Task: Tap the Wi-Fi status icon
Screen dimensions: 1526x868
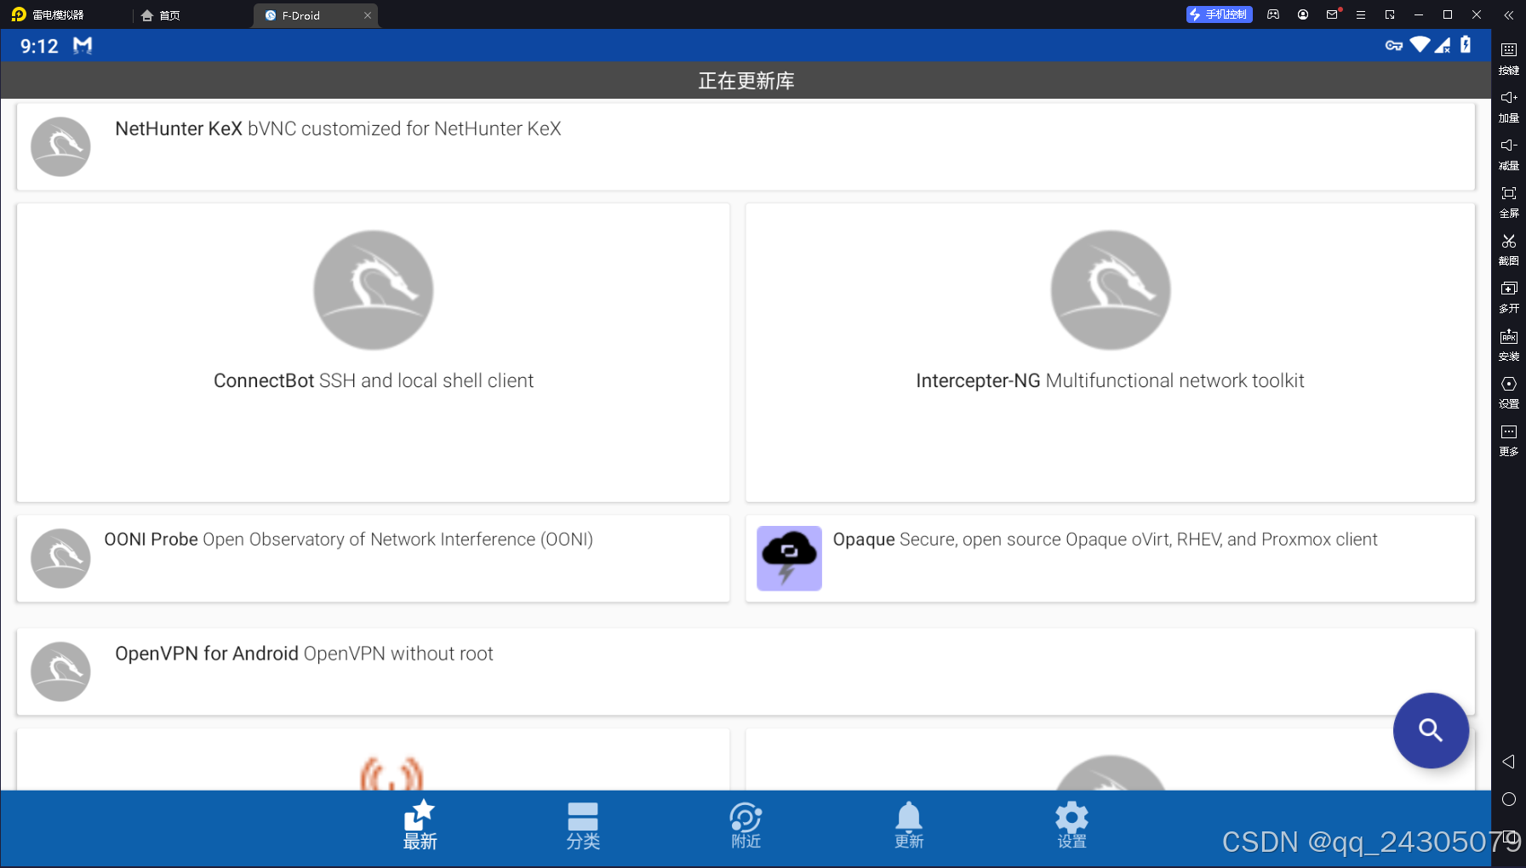Action: pyautogui.click(x=1420, y=44)
